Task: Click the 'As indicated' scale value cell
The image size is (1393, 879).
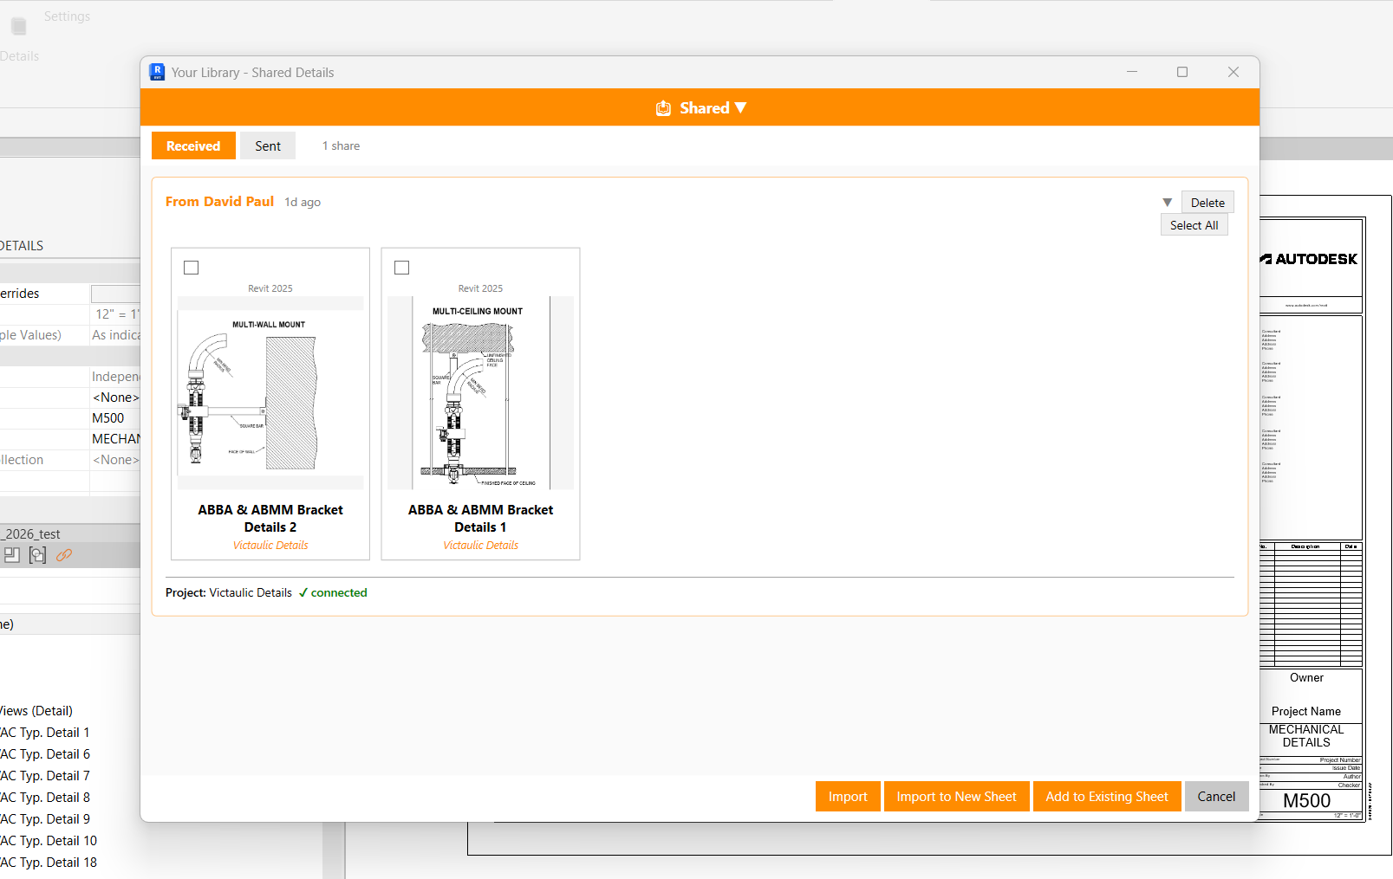Action: coord(115,335)
